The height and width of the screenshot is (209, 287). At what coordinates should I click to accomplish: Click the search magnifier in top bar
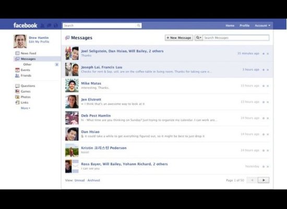pyautogui.click(x=139, y=26)
